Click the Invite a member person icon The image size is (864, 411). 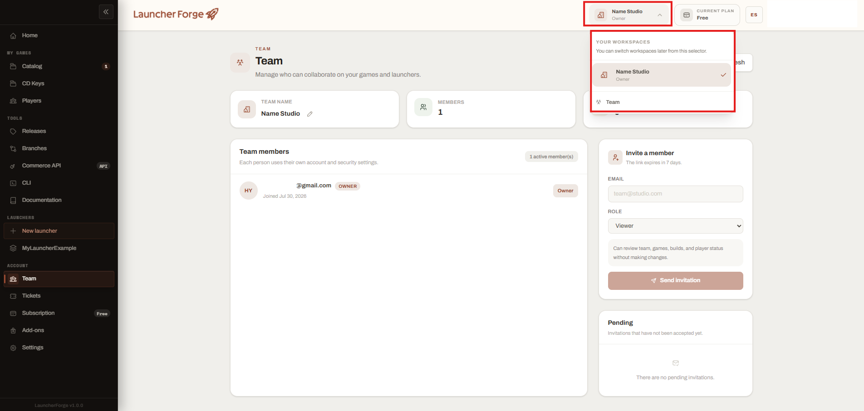tap(615, 157)
